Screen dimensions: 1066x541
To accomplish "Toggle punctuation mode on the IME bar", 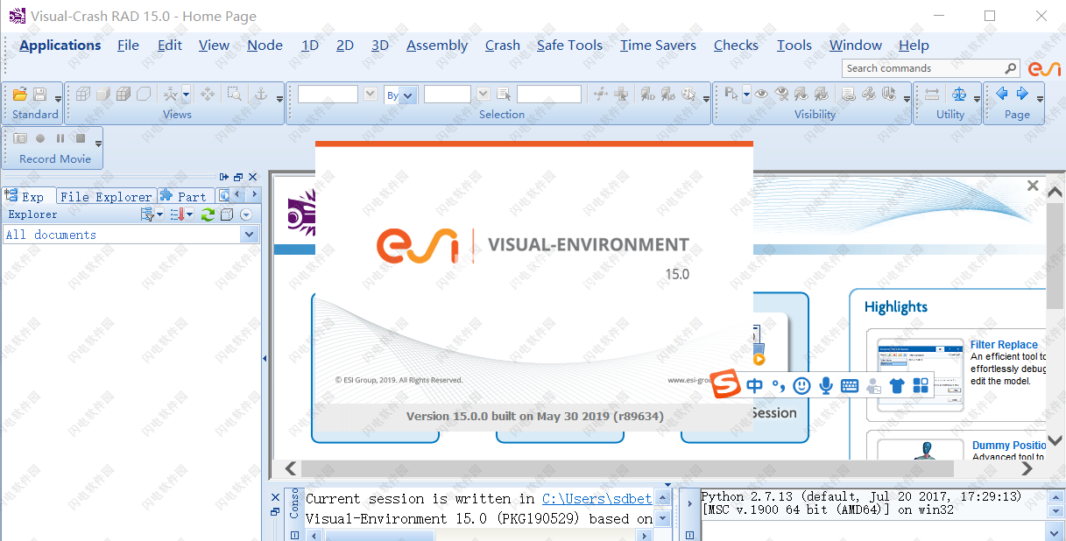I will click(779, 385).
